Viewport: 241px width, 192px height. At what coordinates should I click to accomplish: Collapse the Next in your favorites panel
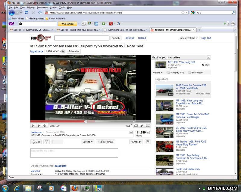point(208,57)
